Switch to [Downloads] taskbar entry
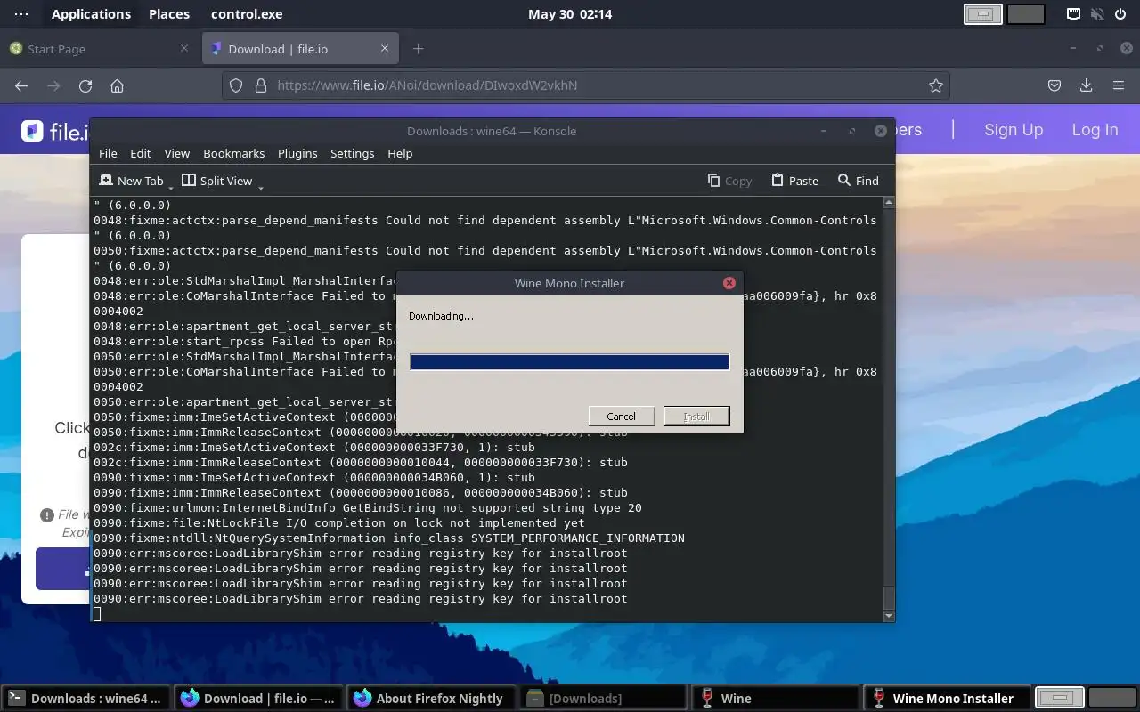This screenshot has width=1140, height=712. [603, 699]
